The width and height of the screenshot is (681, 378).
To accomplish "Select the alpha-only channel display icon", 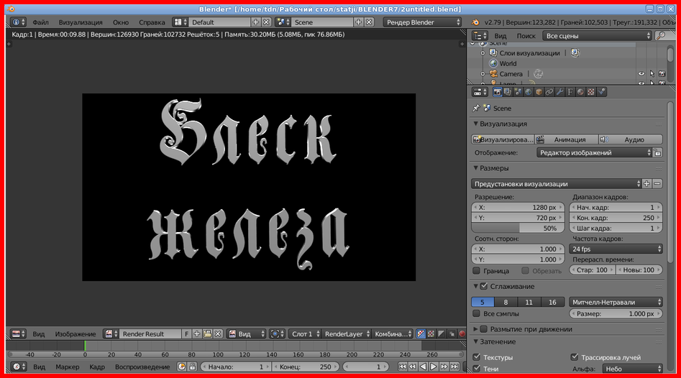I will point(442,333).
